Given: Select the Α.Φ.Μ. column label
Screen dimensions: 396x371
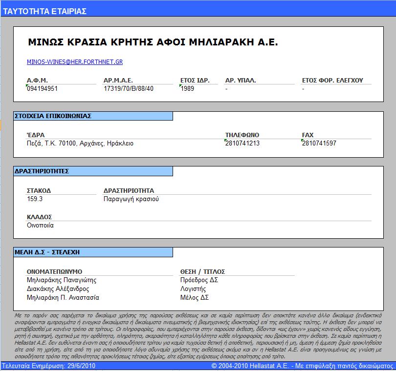Looking at the screenshot, I should 37,81.
